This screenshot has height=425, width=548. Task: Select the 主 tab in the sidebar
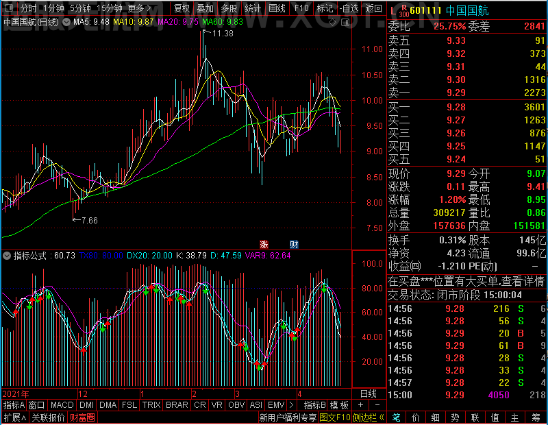pyautogui.click(x=515, y=417)
